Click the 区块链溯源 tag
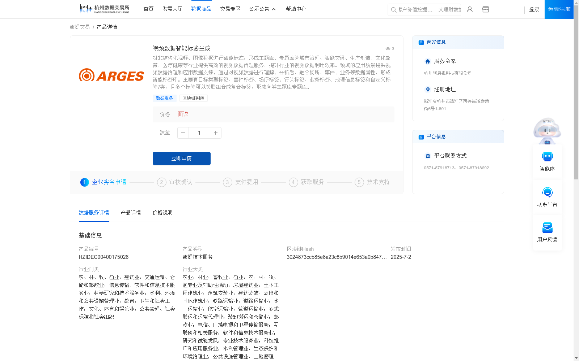The width and height of the screenshot is (579, 361). [x=193, y=98]
